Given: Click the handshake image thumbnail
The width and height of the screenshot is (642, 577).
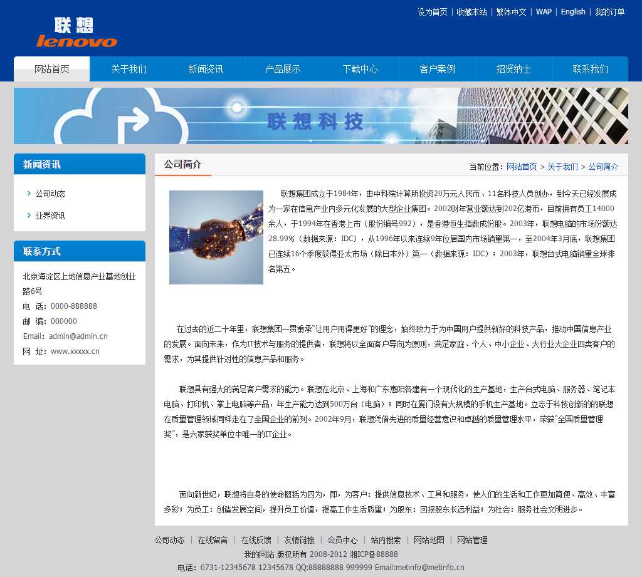Looking at the screenshot, I should (216, 237).
